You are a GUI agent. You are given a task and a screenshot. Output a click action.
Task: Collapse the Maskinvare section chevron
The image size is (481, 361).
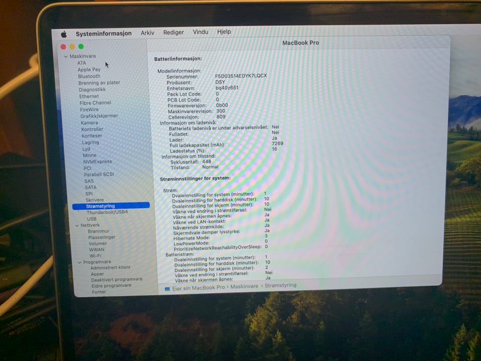[x=66, y=57]
